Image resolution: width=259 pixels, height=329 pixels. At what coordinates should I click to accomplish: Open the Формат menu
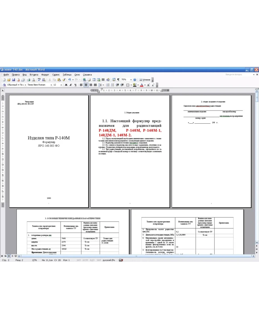click(x=45, y=75)
